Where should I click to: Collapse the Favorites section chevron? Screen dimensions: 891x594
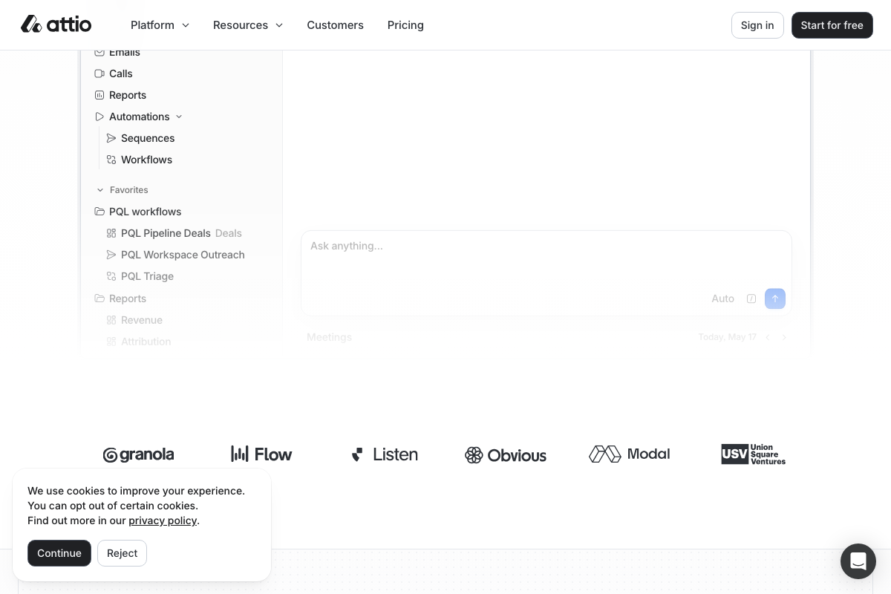(100, 190)
